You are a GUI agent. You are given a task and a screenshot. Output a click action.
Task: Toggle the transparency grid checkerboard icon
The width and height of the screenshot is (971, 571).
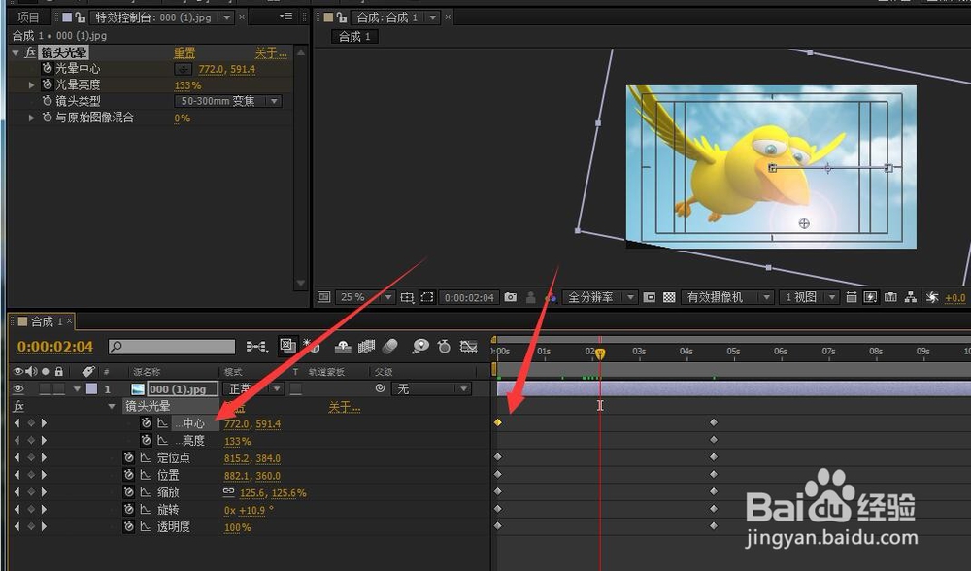[669, 298]
